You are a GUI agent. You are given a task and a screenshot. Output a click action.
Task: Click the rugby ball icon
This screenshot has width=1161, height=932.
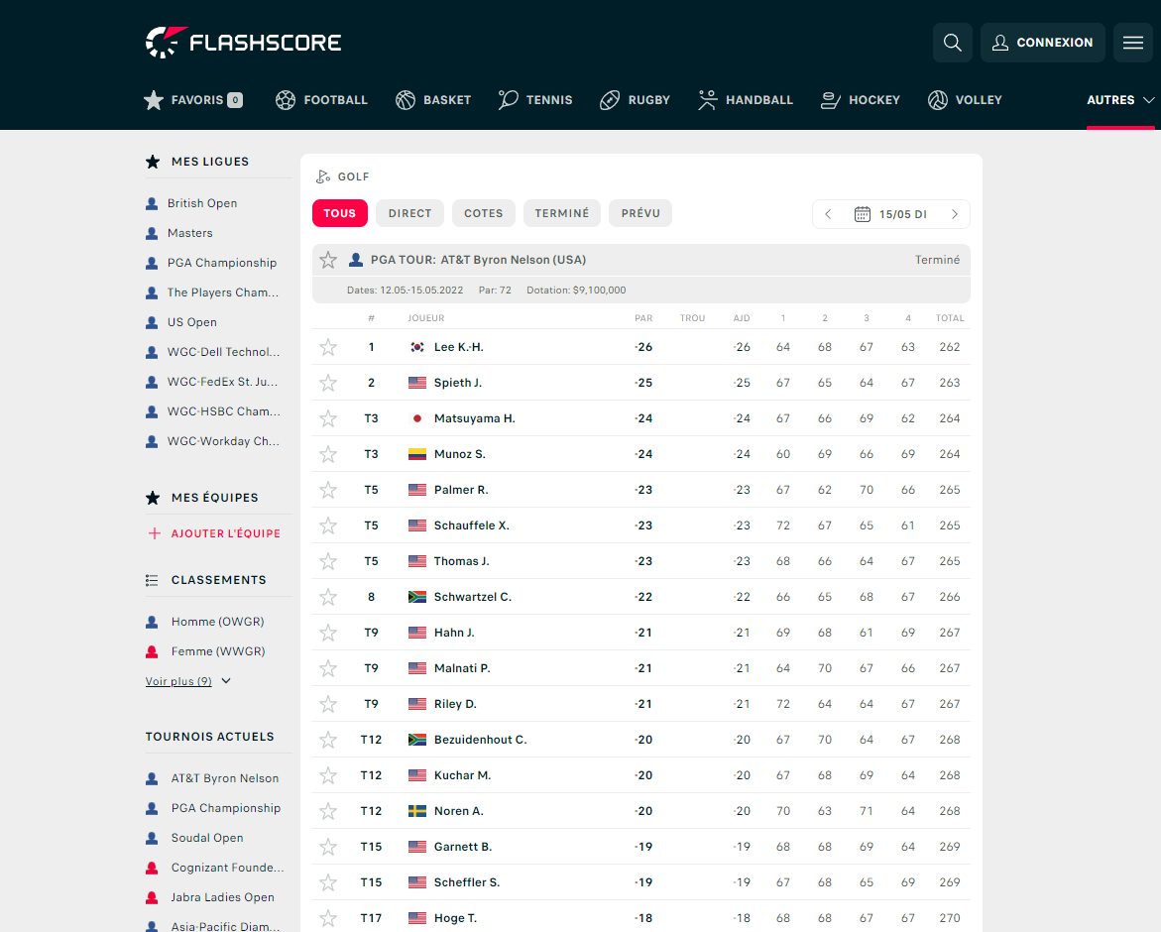point(610,100)
